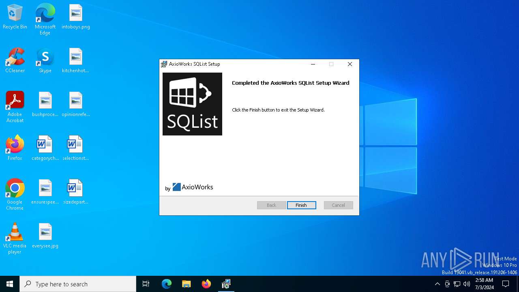Launch Microsoft Edge from the taskbar
Screen dimensions: 519x292
pos(167,284)
